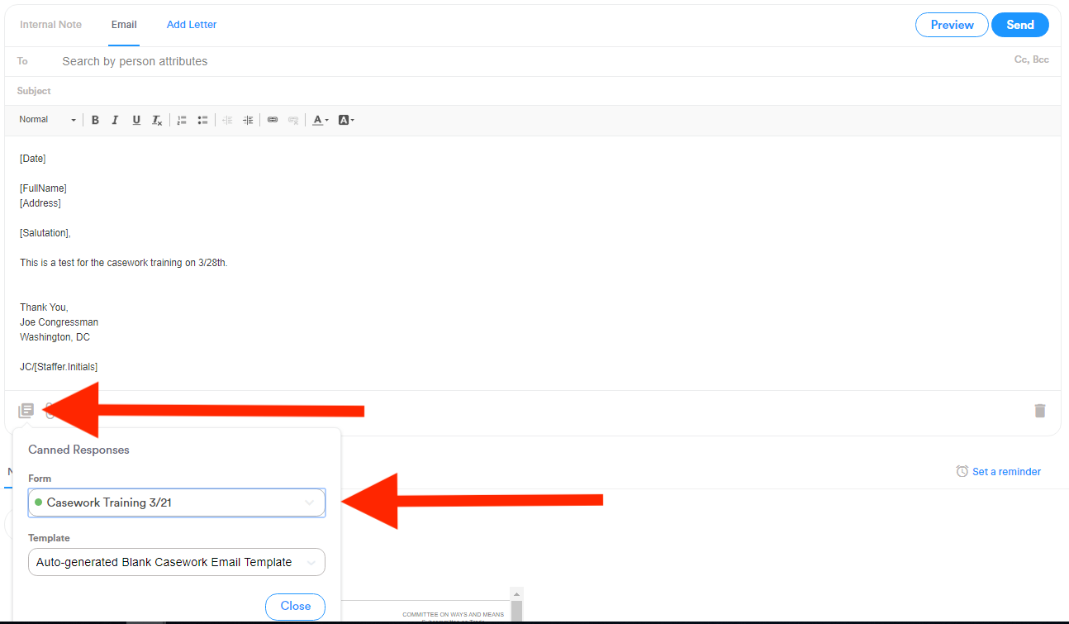1069x624 pixels.
Task: Click the [FullName] placeholder text
Action: click(43, 188)
